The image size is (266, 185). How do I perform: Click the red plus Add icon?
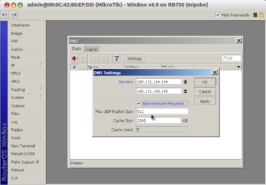[74, 58]
